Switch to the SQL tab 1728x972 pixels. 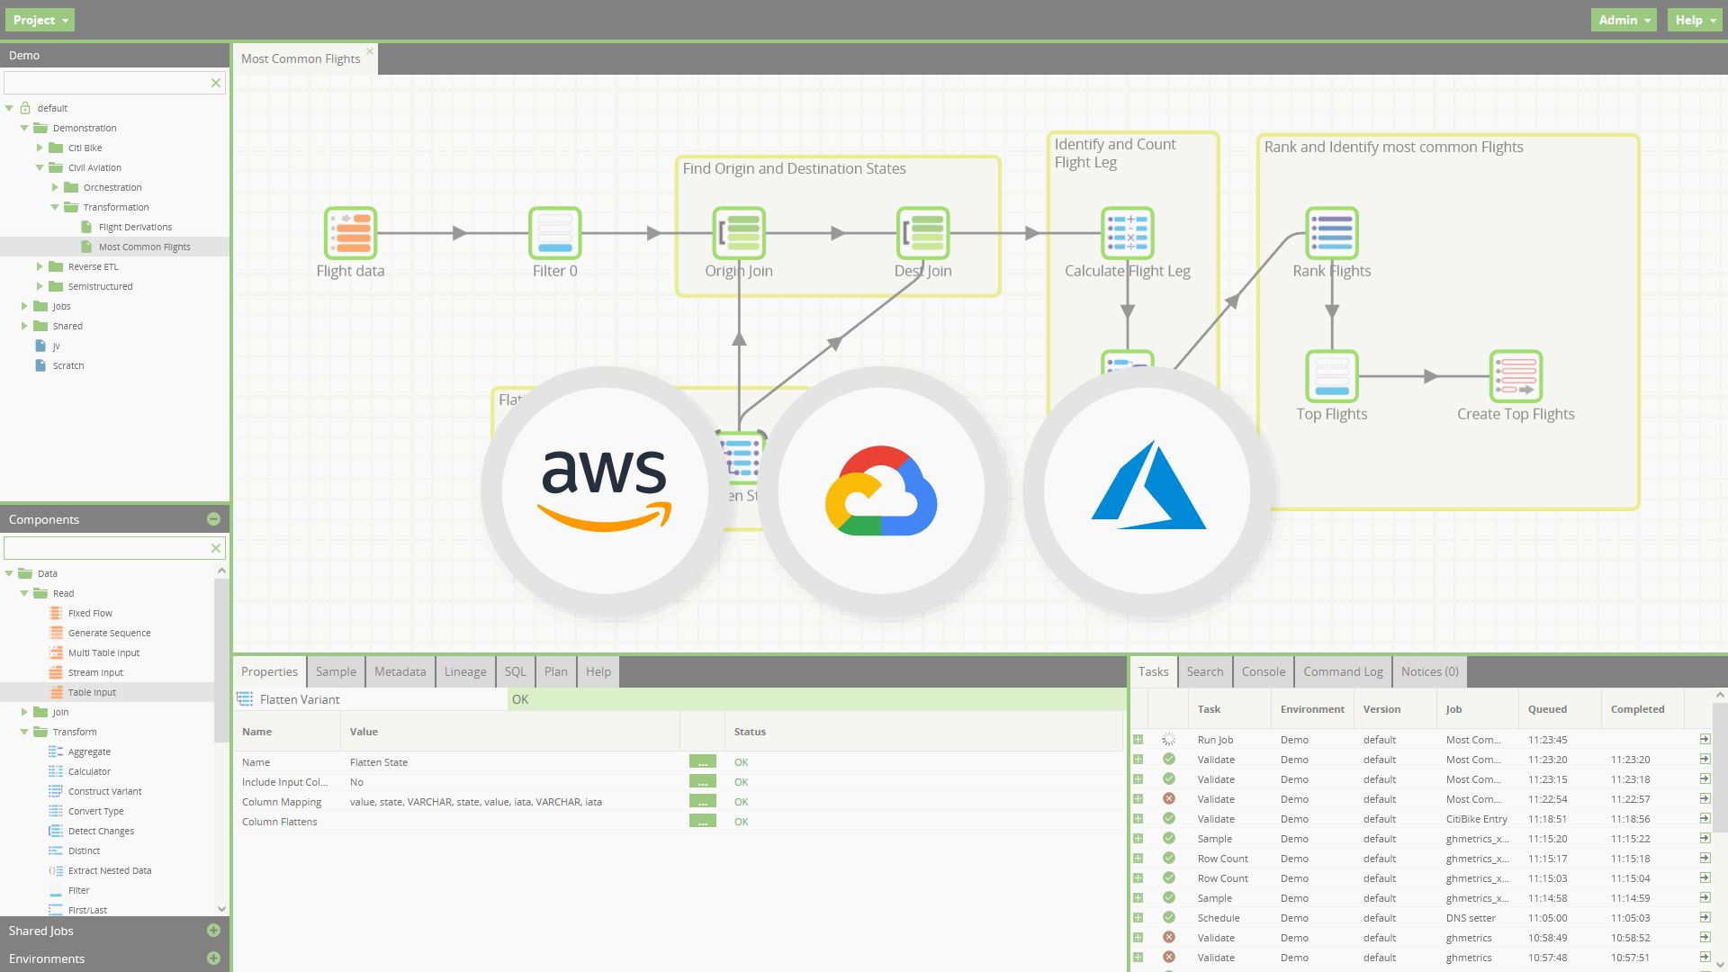(515, 671)
